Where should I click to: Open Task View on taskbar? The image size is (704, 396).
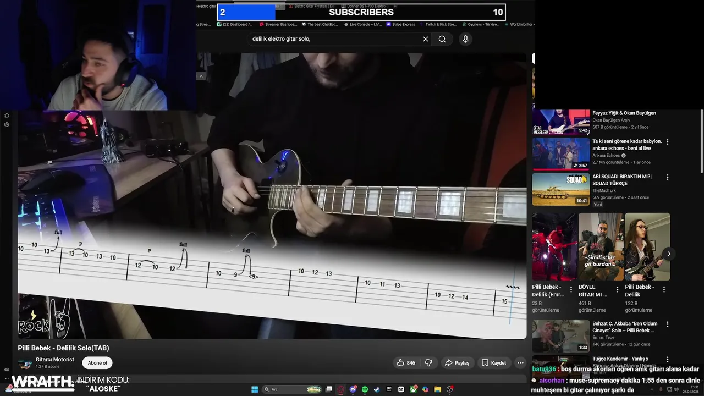pyautogui.click(x=328, y=389)
